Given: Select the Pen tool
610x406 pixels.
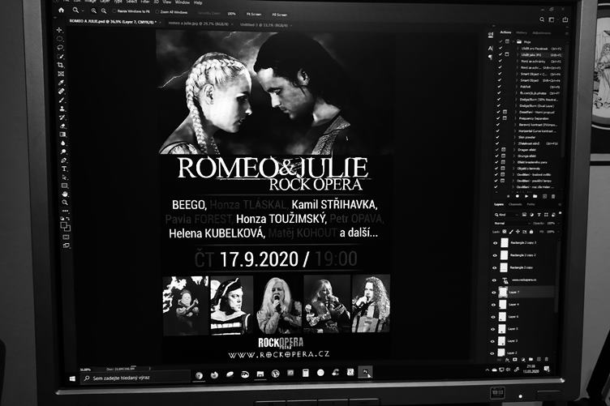Looking at the screenshot, I should click(x=64, y=160).
